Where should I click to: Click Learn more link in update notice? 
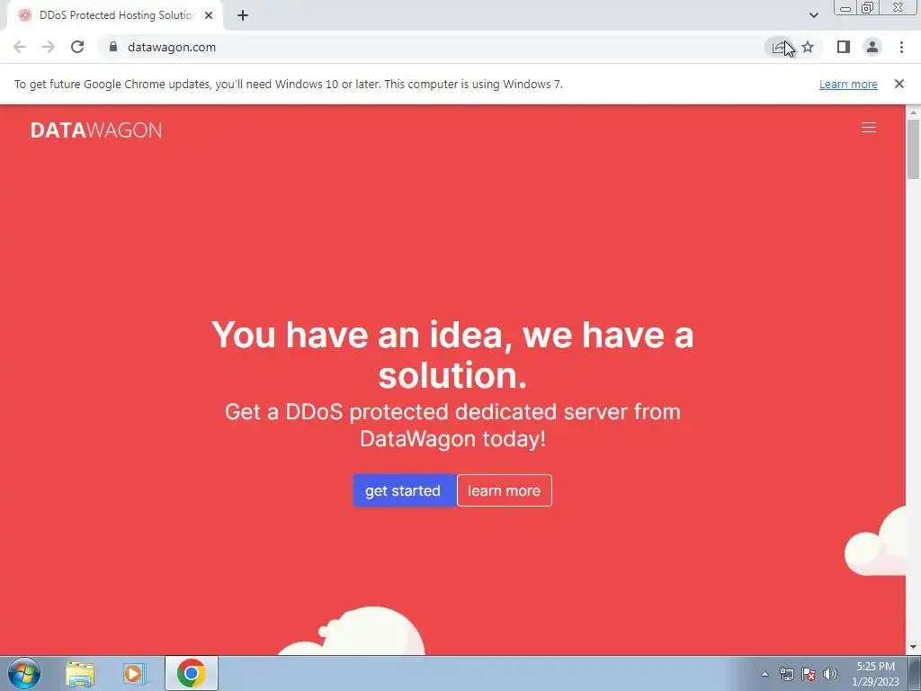(x=848, y=84)
